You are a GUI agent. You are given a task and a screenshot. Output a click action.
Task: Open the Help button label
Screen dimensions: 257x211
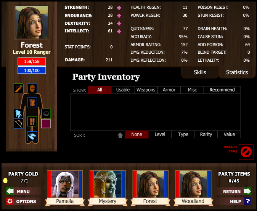236,201
